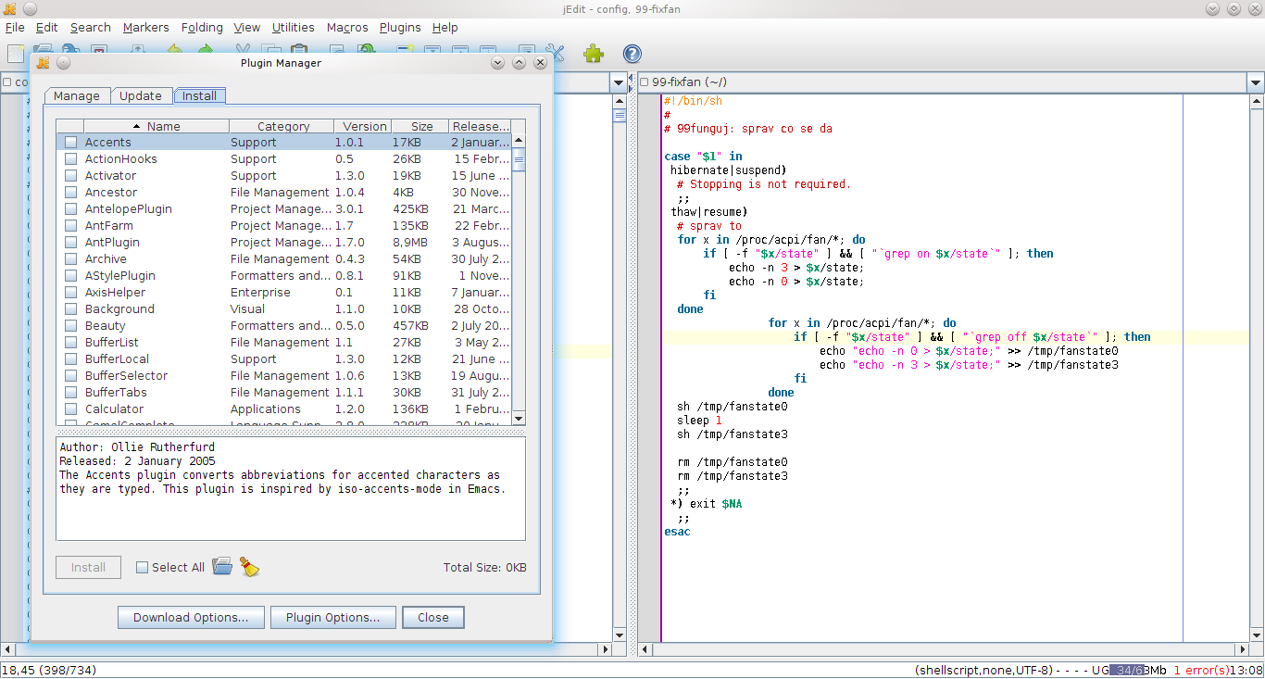The height and width of the screenshot is (679, 1265).
Task: Open Global Options via wrench icon
Action: [x=555, y=53]
